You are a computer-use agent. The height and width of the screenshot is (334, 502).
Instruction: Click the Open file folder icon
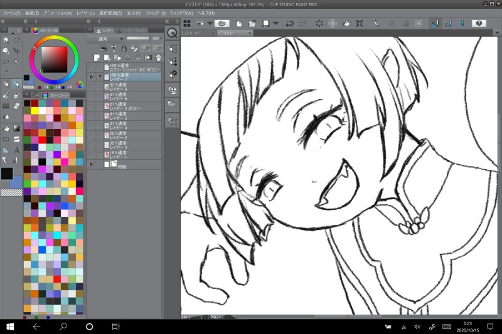(252, 24)
